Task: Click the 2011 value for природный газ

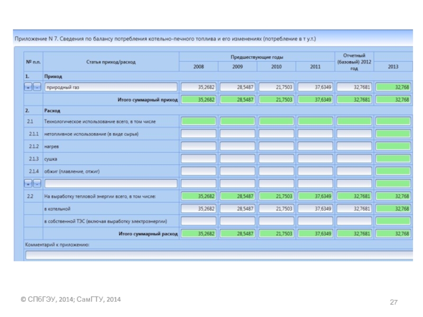Action: pos(315,87)
